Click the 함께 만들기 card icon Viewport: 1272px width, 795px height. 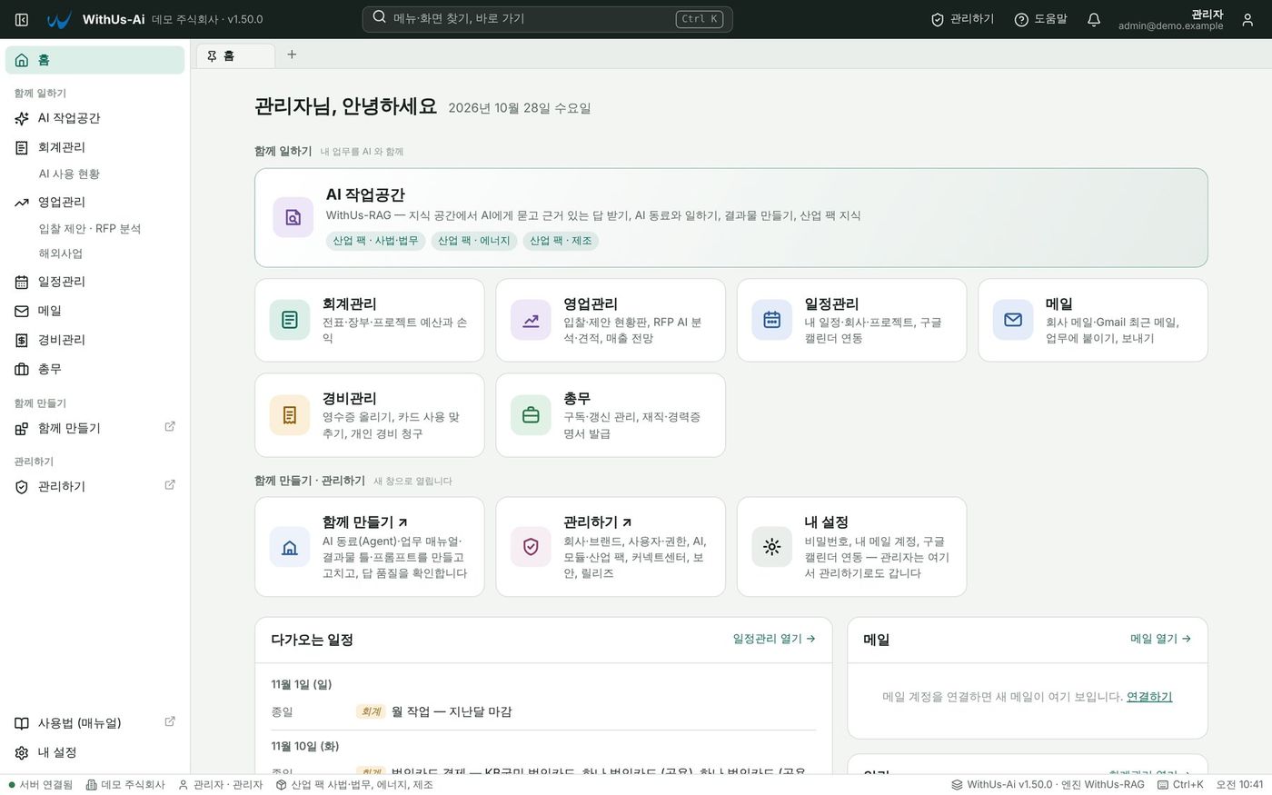coord(290,547)
